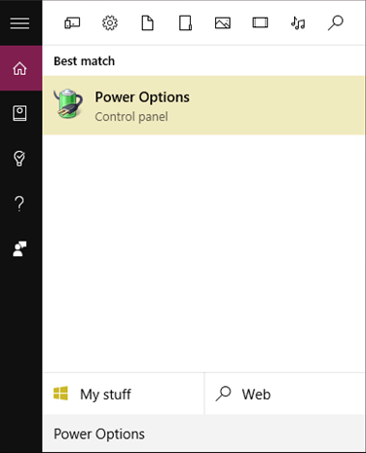
Task: Open Reminders lightbulb icon
Action: [19, 159]
